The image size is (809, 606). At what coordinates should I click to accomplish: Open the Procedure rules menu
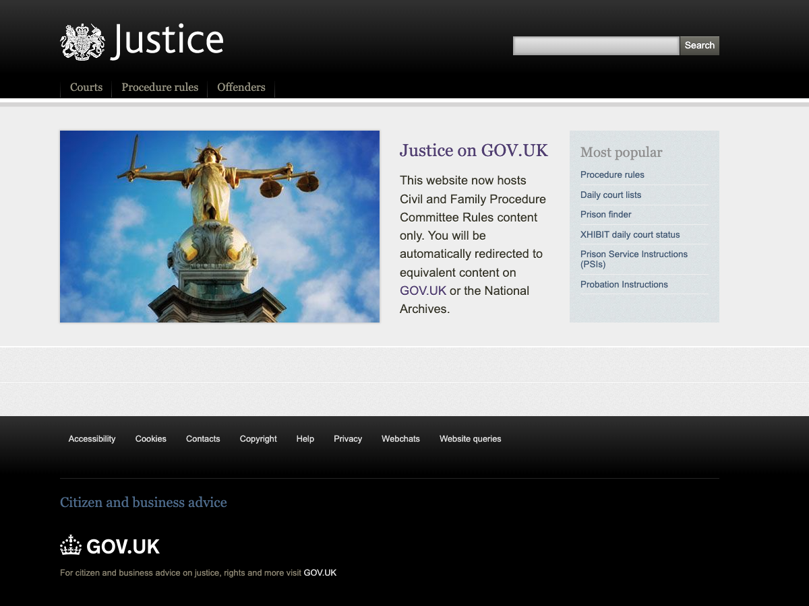coord(160,87)
